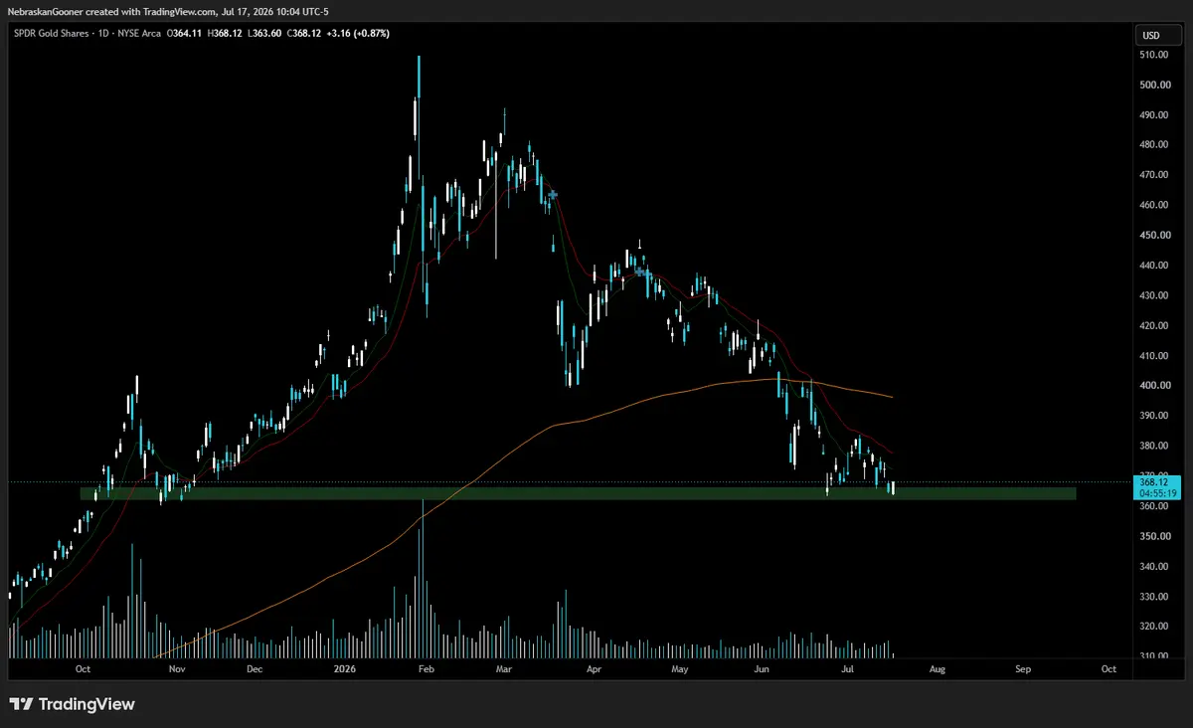Image resolution: width=1193 pixels, height=728 pixels.
Task: Click the 490.00 price axis label
Action: point(1152,115)
